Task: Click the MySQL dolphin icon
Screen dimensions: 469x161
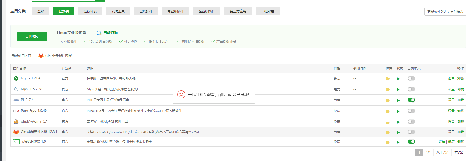Action: pyautogui.click(x=16, y=89)
